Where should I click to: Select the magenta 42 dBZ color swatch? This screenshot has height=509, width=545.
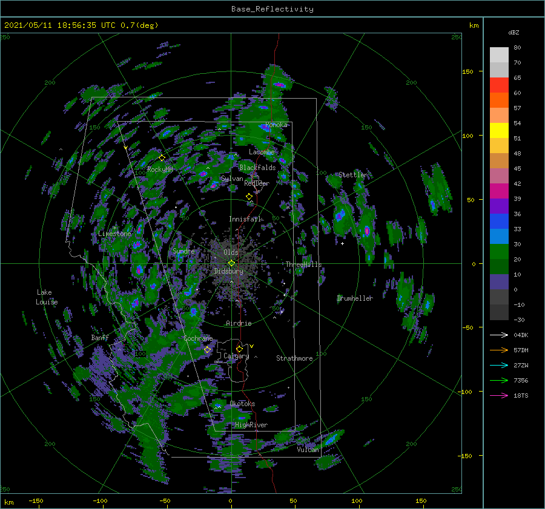coord(499,191)
